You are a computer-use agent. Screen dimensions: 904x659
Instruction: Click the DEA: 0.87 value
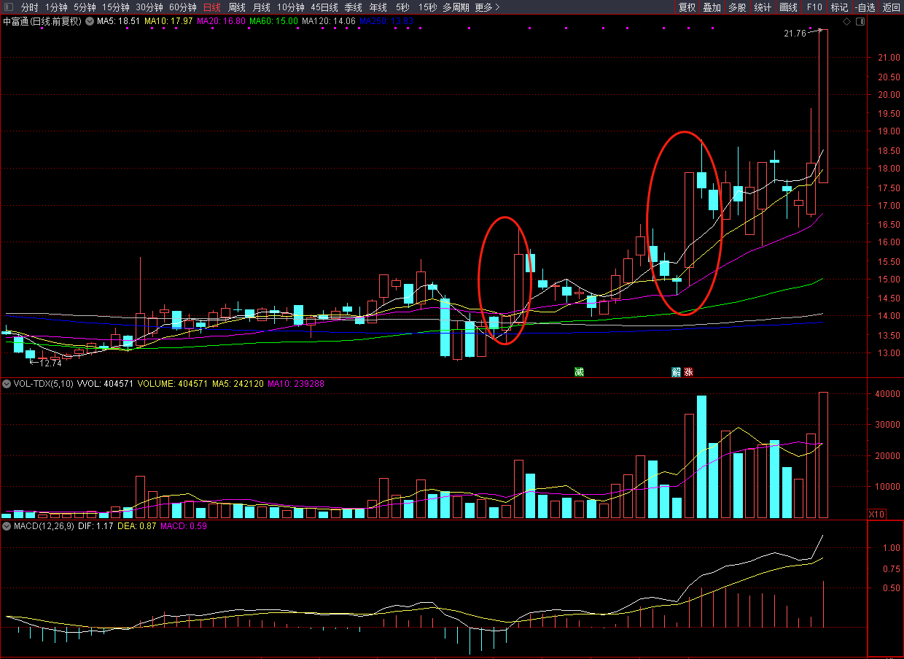137,525
